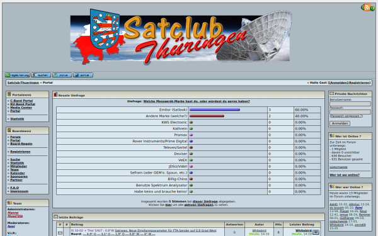Go to the portal toolbar button
Image resolution: width=378 pixels, height=236 pixels.
(83, 75)
